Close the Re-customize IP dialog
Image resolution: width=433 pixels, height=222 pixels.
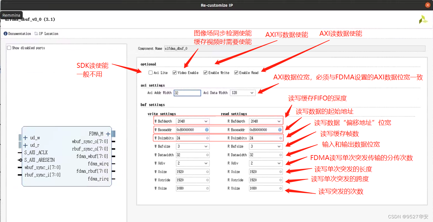pyautogui.click(x=427, y=5)
